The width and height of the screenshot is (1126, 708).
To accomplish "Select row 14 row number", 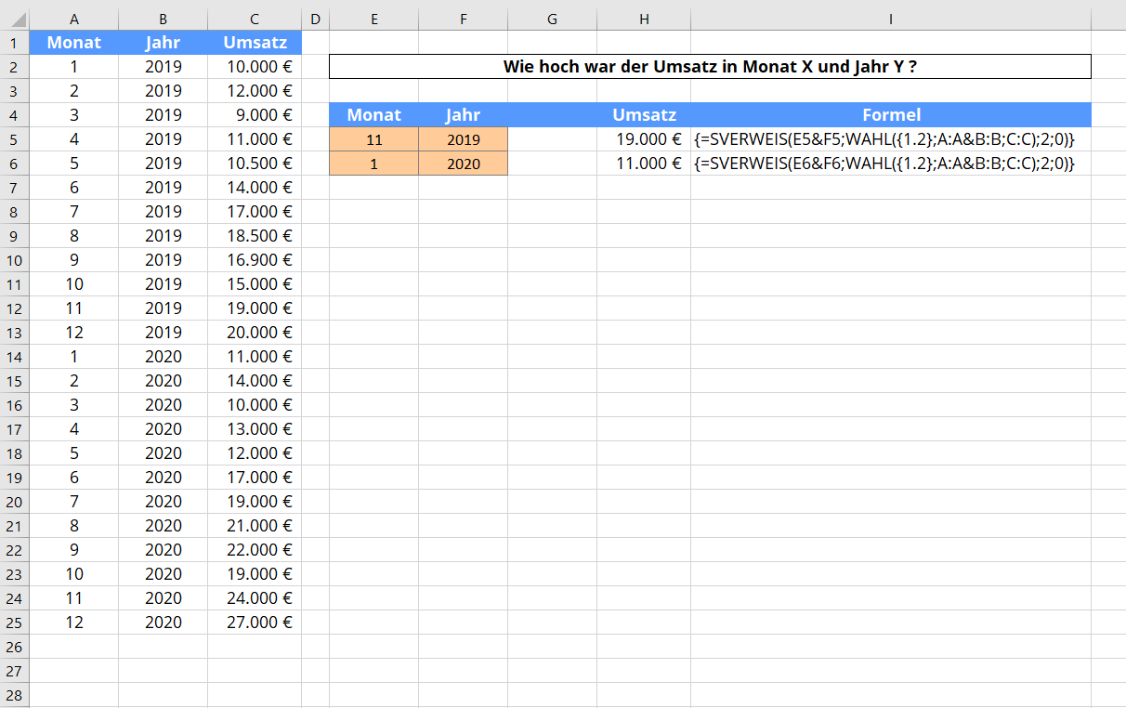I will pos(14,357).
